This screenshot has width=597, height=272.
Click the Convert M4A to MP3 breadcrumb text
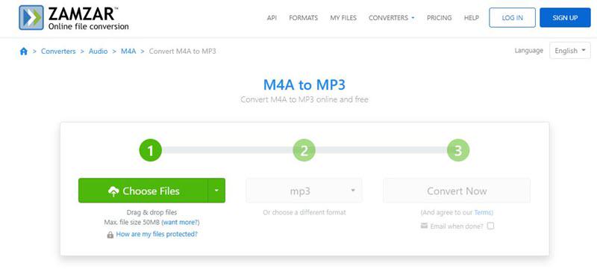[x=182, y=51]
